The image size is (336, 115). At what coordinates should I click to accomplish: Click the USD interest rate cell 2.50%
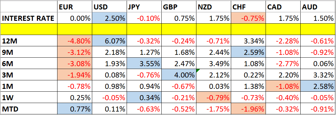[109, 18]
